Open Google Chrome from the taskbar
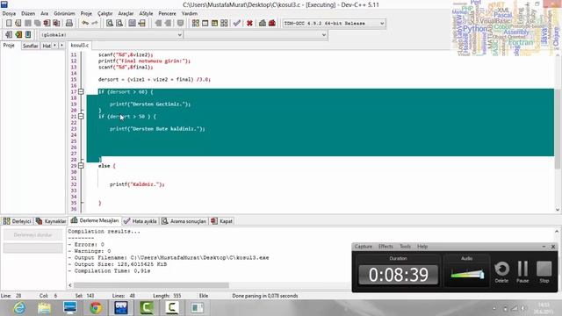Viewport: 562px width, 316px height. point(96,308)
